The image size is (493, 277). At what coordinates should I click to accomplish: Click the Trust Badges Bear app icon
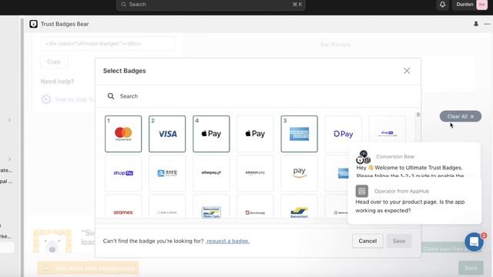(x=33, y=24)
